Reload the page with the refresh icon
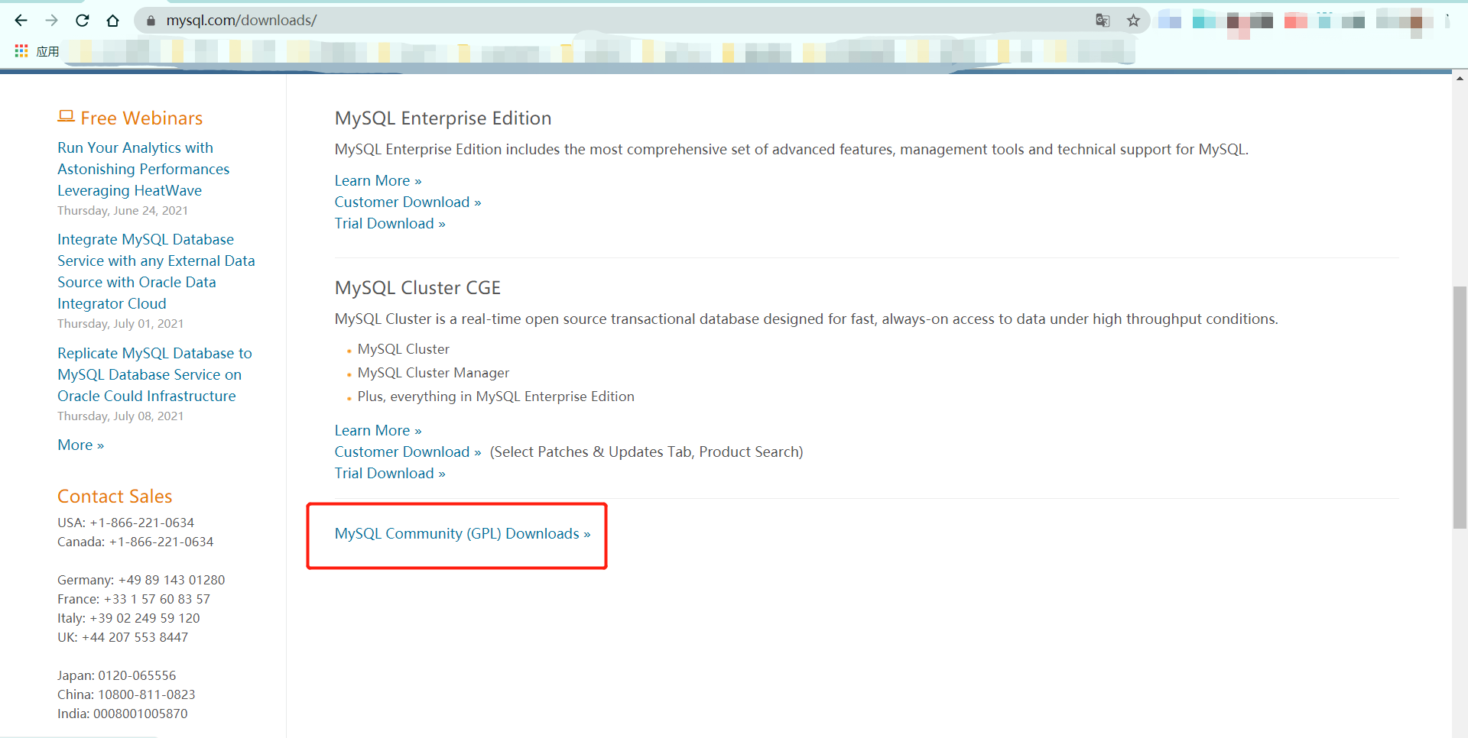 83,21
